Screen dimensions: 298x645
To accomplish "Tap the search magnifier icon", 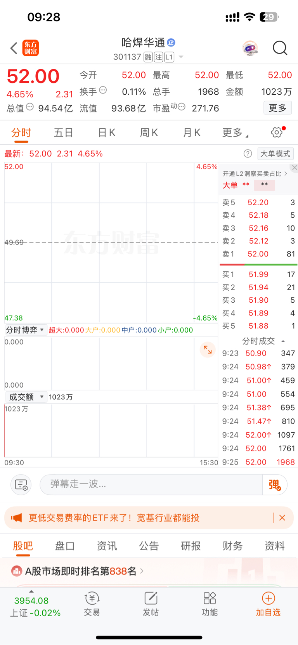I will coord(280,48).
